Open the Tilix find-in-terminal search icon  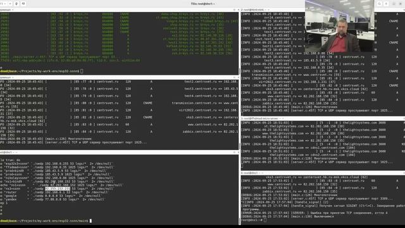click(379, 4)
